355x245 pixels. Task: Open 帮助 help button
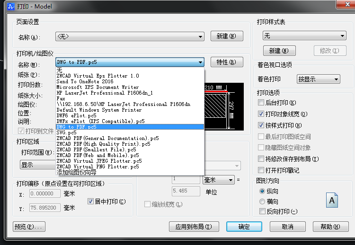tap(330, 227)
